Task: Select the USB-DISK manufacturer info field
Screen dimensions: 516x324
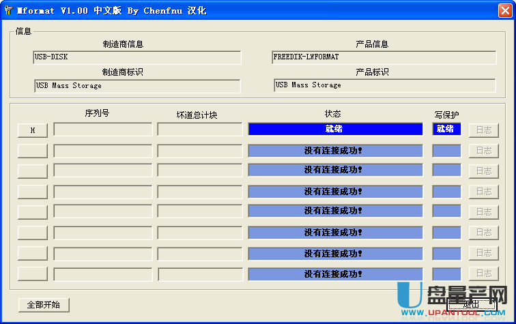Action: click(137, 57)
